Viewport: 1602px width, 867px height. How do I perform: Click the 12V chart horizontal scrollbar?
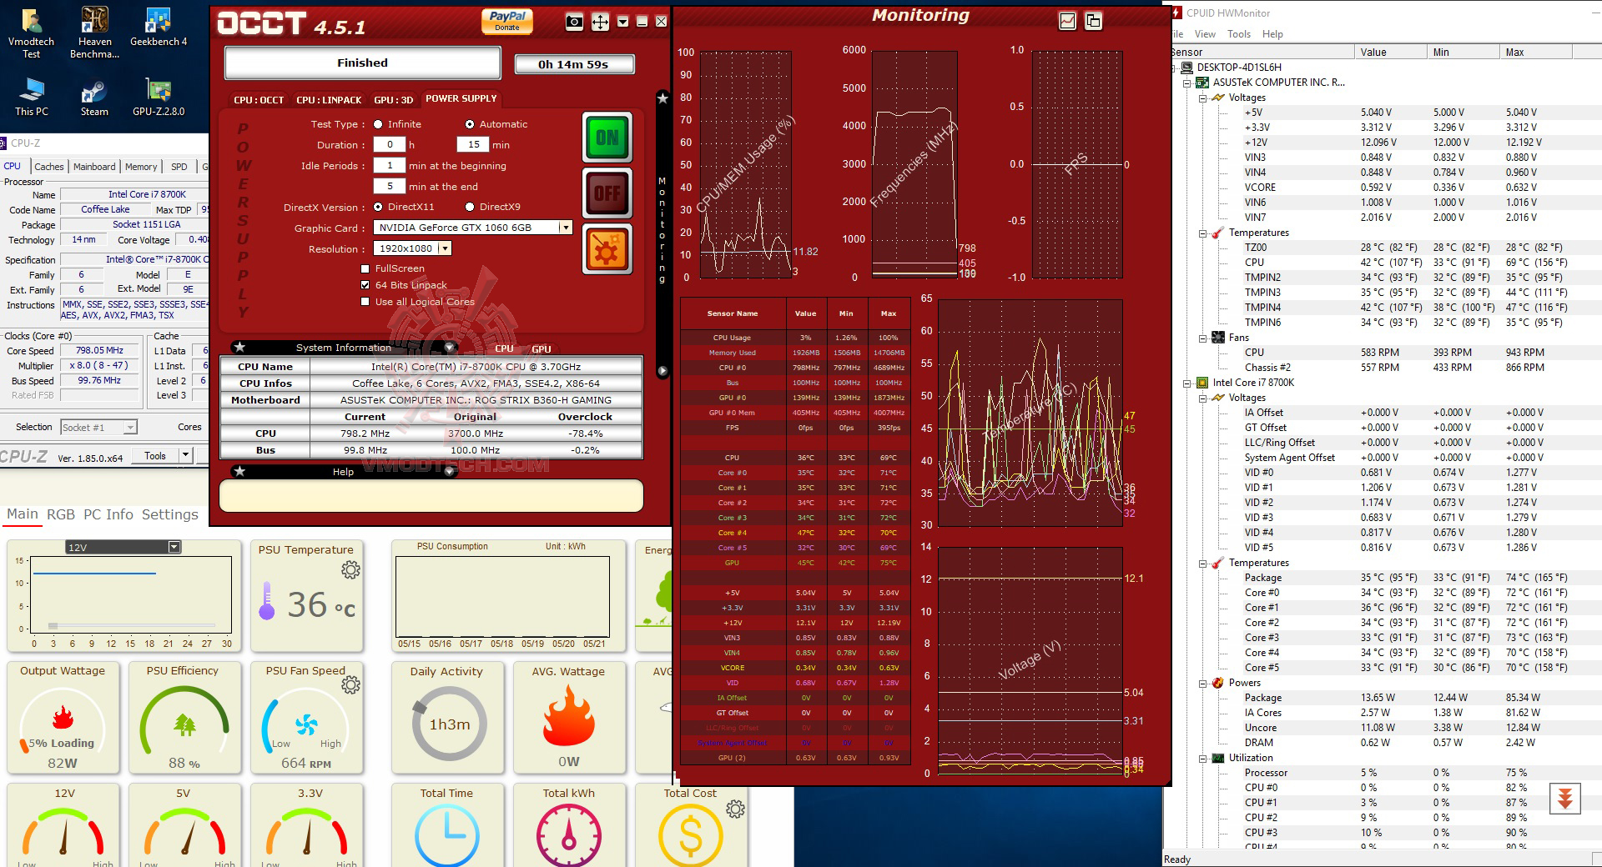click(x=132, y=625)
